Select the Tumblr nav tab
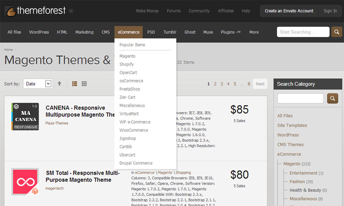The width and height of the screenshot is (344, 206). [170, 32]
